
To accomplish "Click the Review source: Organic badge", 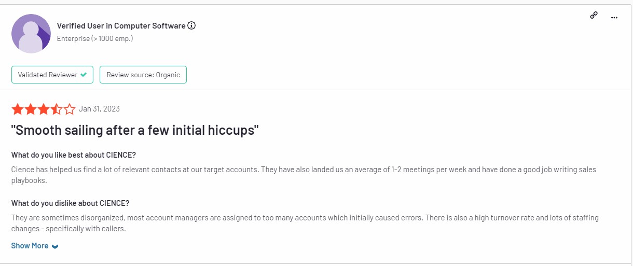I will [143, 75].
